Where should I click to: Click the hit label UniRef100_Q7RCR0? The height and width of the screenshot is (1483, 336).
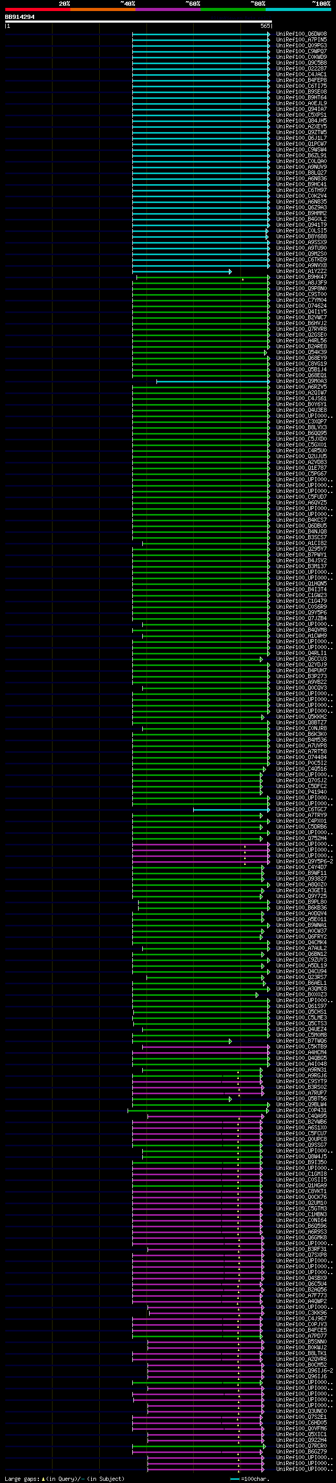pyautogui.click(x=301, y=1447)
